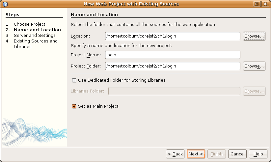Uncheck Set as Main Project
The width and height of the screenshot is (271, 162).
tap(74, 106)
